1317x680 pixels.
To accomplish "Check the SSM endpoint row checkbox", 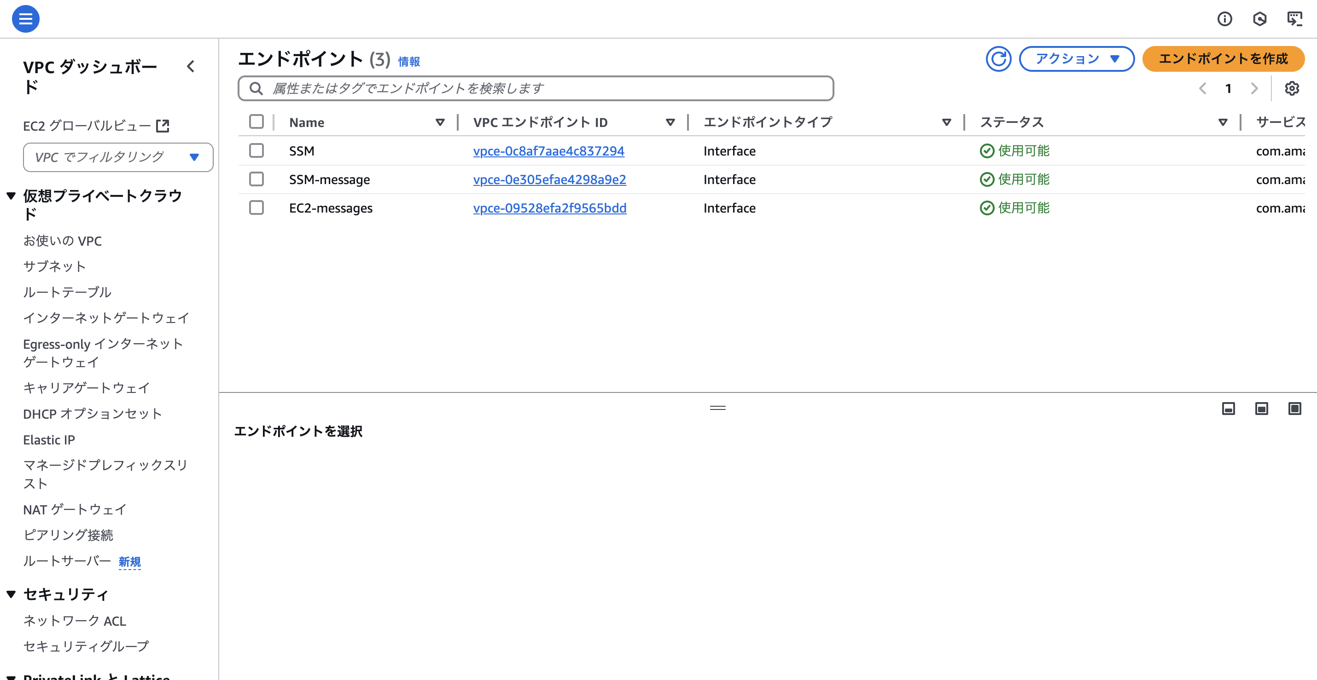I will (x=256, y=151).
